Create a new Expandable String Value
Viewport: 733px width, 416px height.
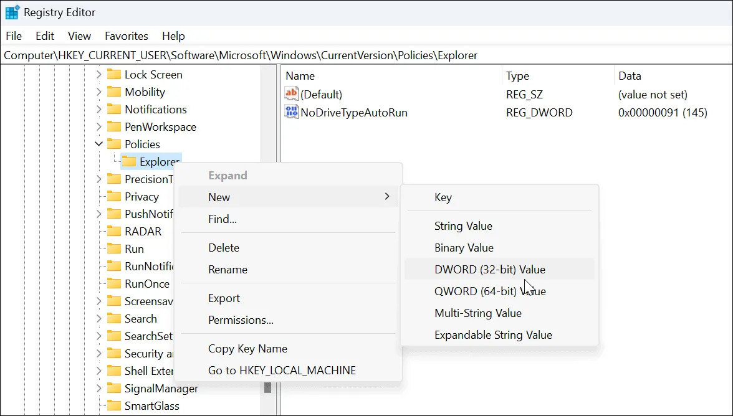[499, 335]
